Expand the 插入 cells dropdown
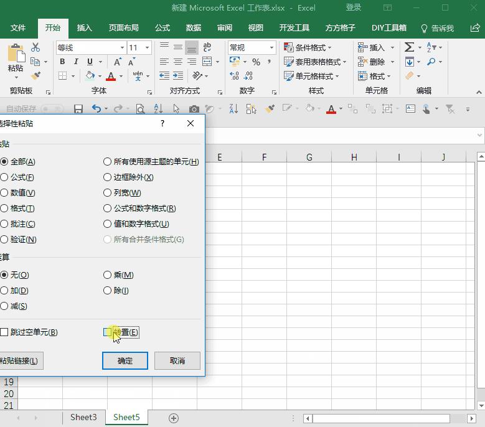Image resolution: width=485 pixels, height=427 pixels. [x=392, y=47]
